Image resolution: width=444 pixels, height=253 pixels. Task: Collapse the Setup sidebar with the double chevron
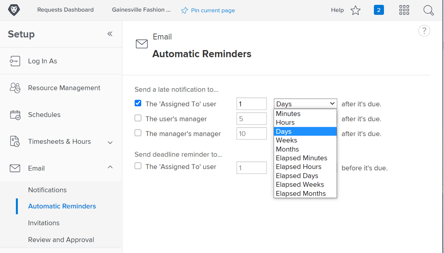[x=110, y=33]
